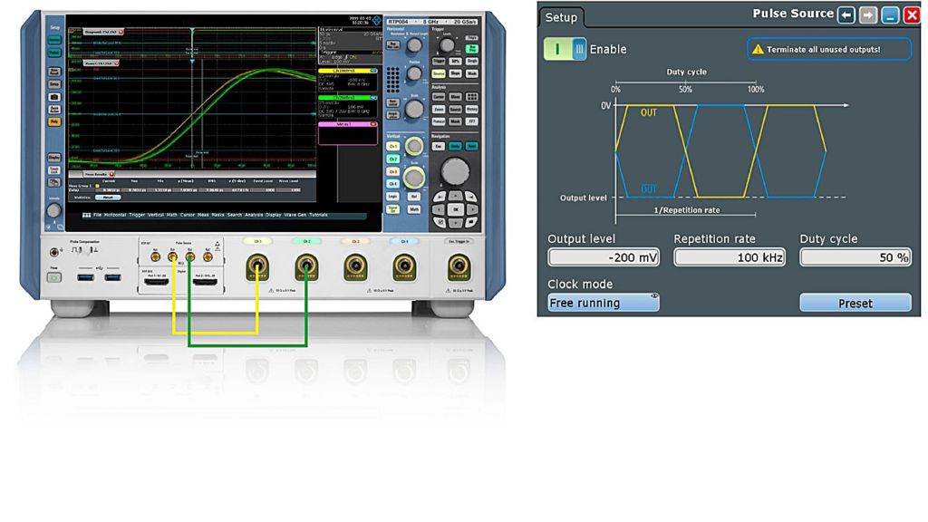Screen dimensions: 928x522
Task: Select the Duty cycle value field
Action: click(855, 257)
